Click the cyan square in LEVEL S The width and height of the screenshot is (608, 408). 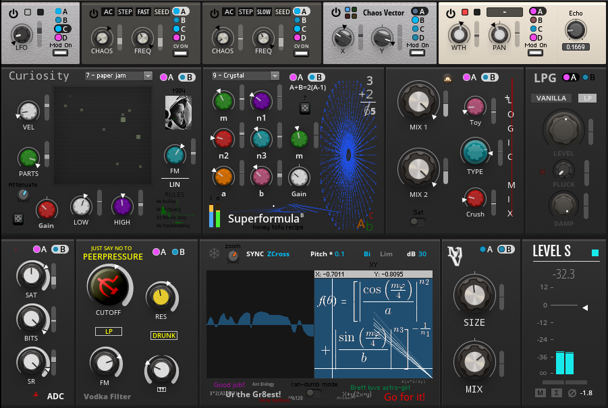coord(595,253)
